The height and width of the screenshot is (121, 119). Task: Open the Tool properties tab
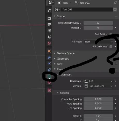pyautogui.click(x=49, y=10)
